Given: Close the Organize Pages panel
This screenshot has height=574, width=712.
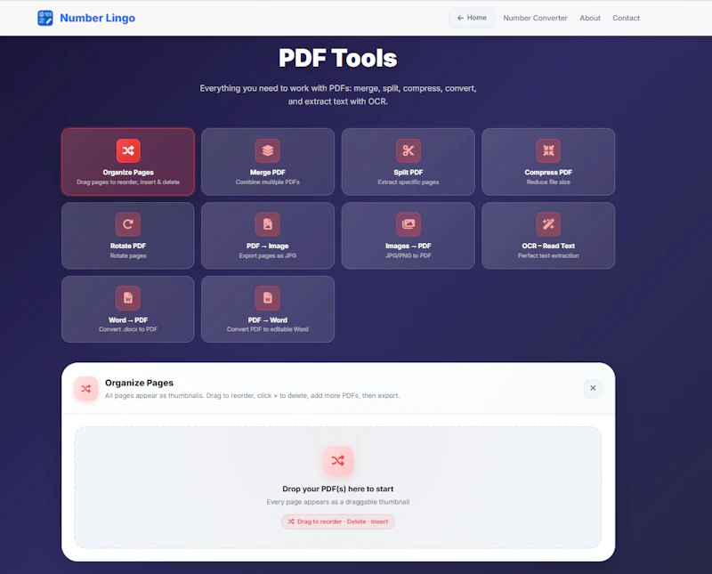Looking at the screenshot, I should [x=593, y=388].
